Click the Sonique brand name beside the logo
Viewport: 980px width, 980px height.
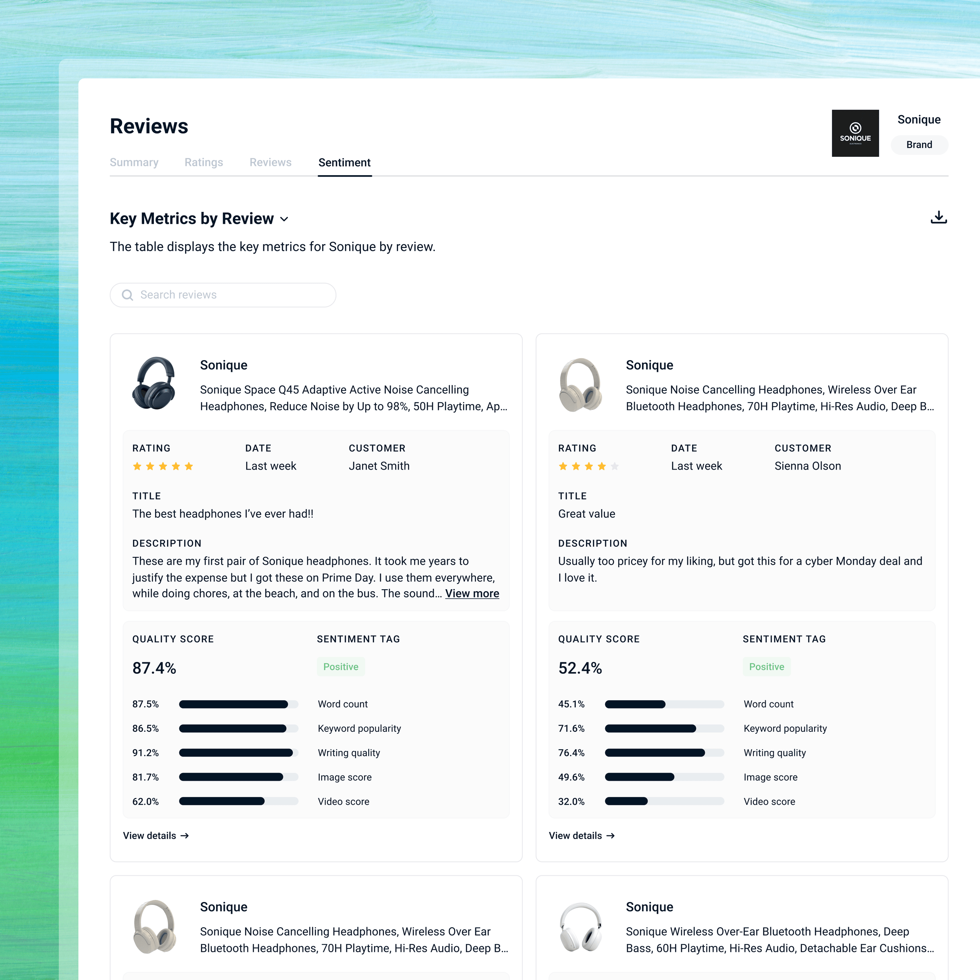[x=919, y=120]
